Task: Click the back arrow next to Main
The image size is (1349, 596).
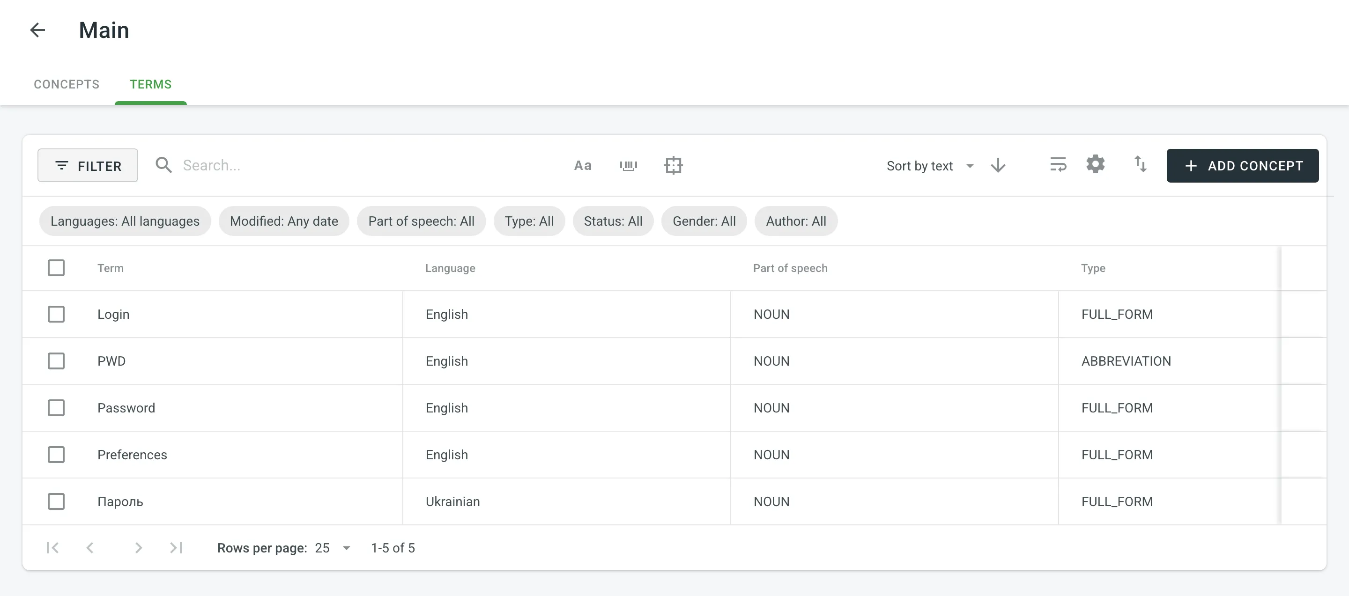Action: point(37,30)
